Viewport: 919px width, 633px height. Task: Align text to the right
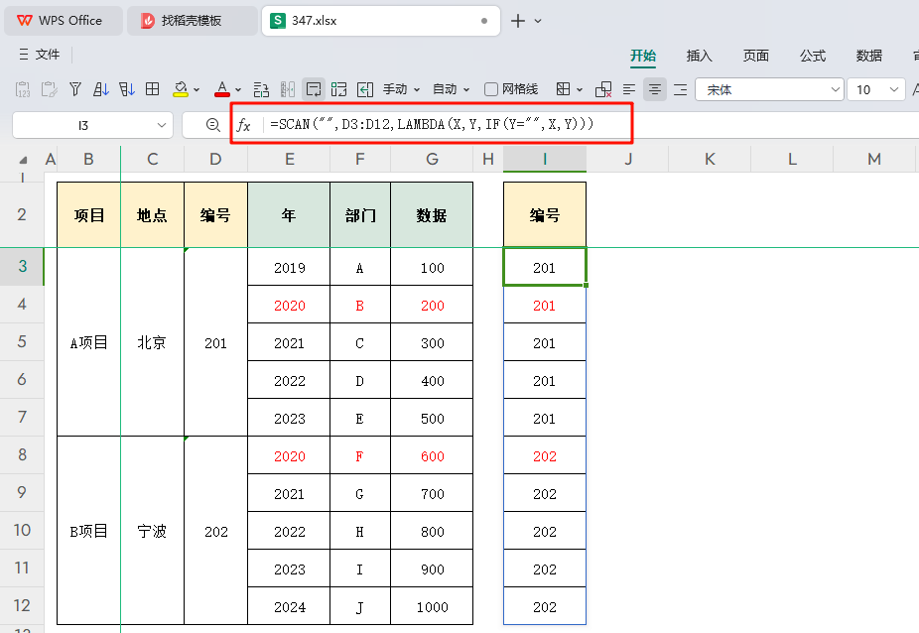pos(681,89)
